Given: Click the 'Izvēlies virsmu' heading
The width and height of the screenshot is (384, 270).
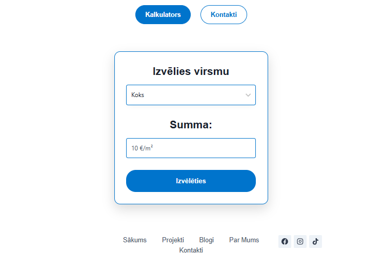Looking at the screenshot, I should (191, 71).
